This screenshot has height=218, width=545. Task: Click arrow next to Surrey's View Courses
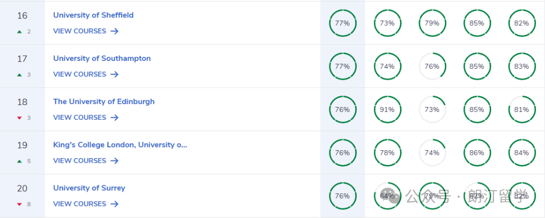point(115,204)
